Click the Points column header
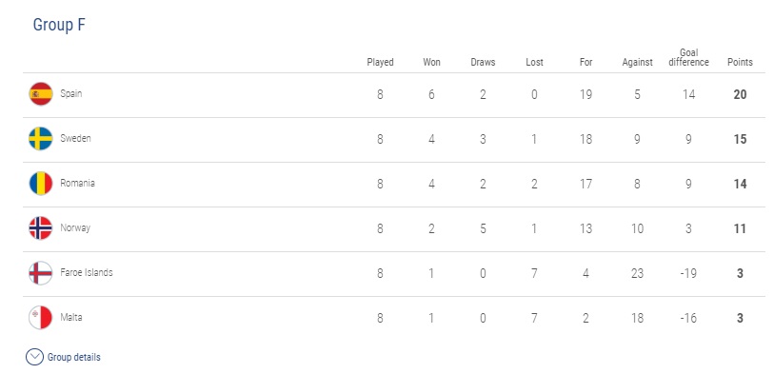Screen dimensions: 774x374 pos(740,62)
